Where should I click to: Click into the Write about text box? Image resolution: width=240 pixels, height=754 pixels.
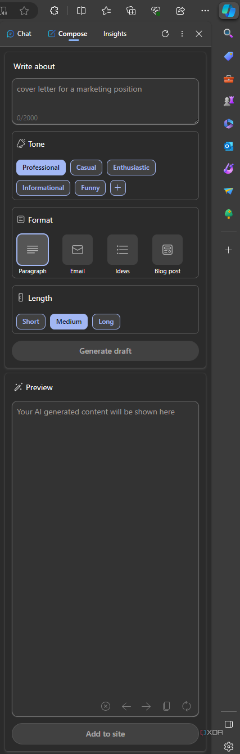coord(105,101)
